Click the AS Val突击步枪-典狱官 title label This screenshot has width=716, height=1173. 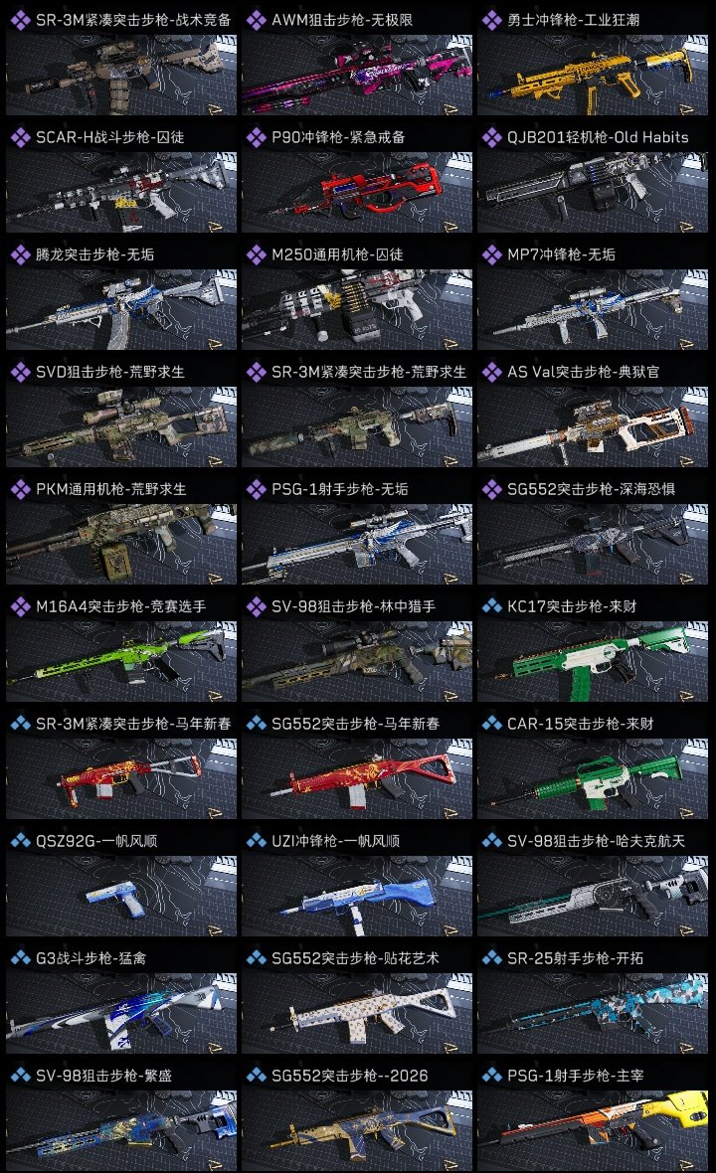click(583, 372)
